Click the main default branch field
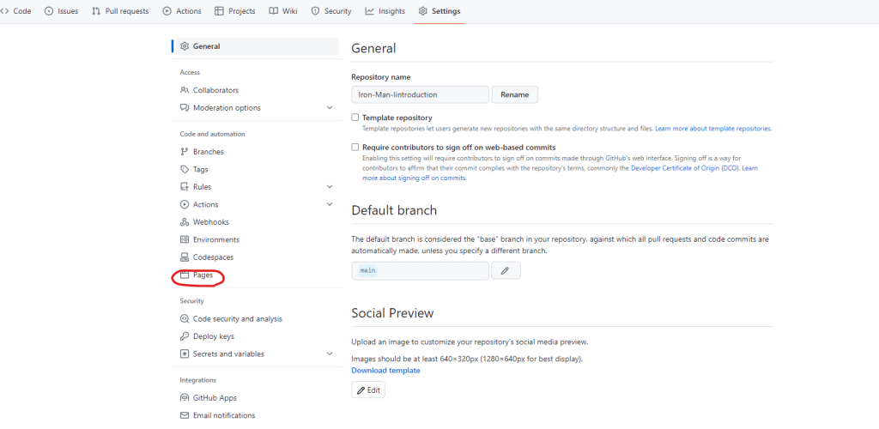The height and width of the screenshot is (429, 879). [x=421, y=270]
